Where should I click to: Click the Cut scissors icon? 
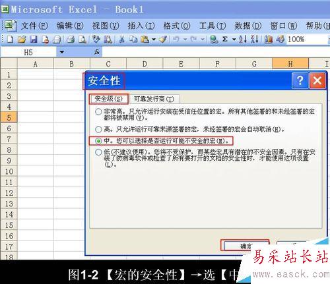(121, 40)
